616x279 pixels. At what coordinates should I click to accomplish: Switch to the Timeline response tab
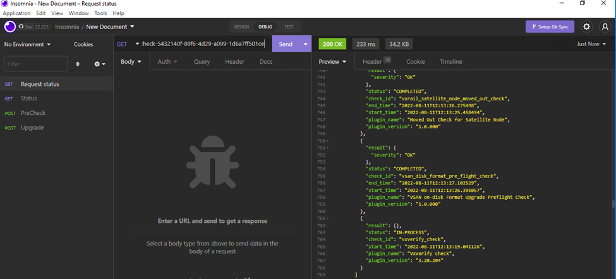coord(450,62)
